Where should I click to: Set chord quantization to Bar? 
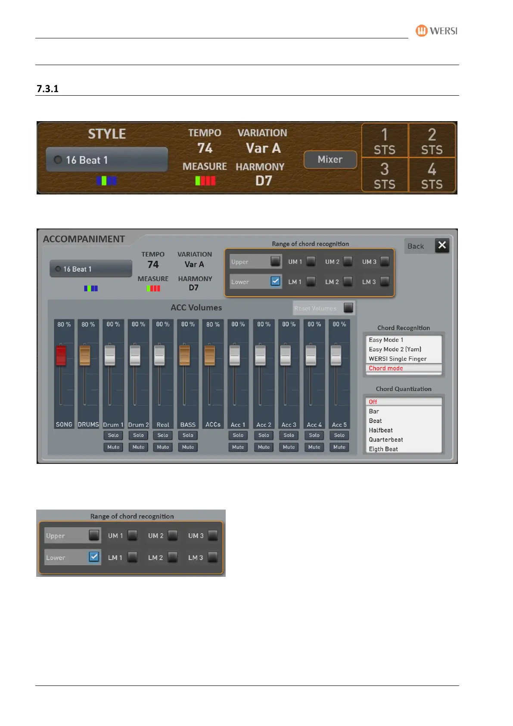(x=404, y=411)
